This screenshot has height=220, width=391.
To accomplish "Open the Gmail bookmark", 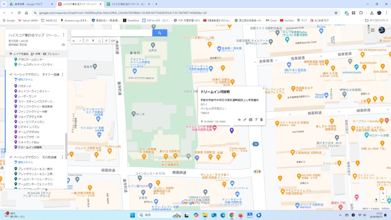I will click(271, 20).
